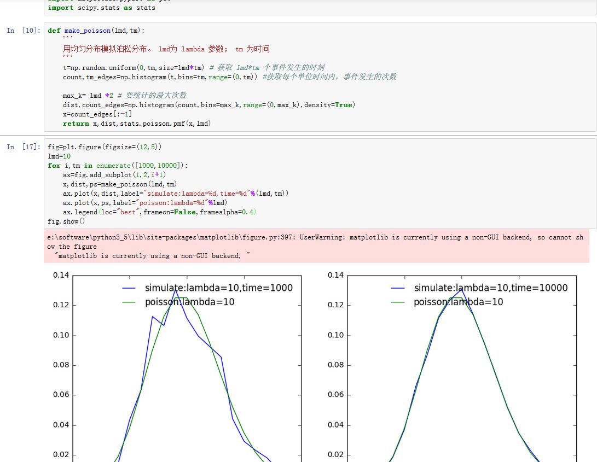The height and width of the screenshot is (462, 597).
Task: Place cursor on the fig.show() line
Action: tap(66, 221)
